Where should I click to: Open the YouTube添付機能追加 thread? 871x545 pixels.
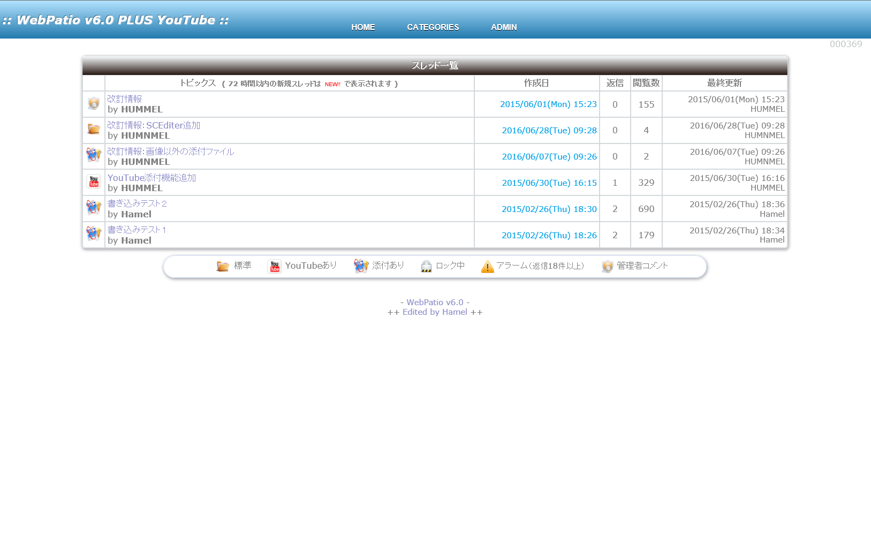tap(152, 178)
